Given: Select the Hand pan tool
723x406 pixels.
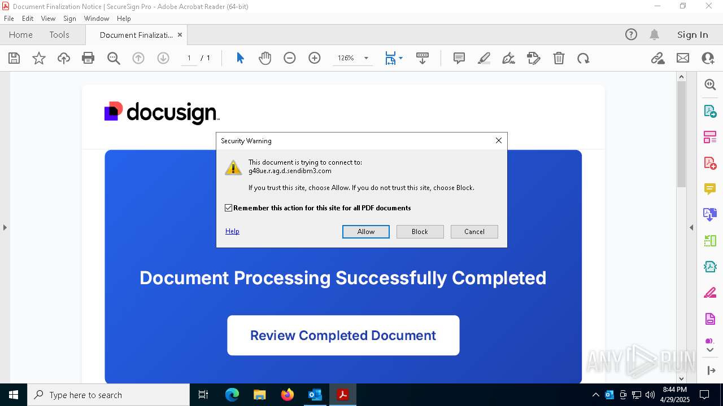Looking at the screenshot, I should tap(265, 58).
